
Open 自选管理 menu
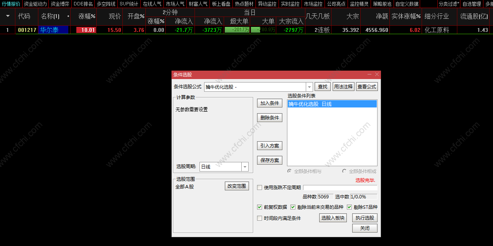[472, 4]
